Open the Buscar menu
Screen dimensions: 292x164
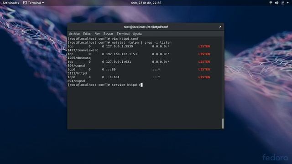click(x=108, y=34)
